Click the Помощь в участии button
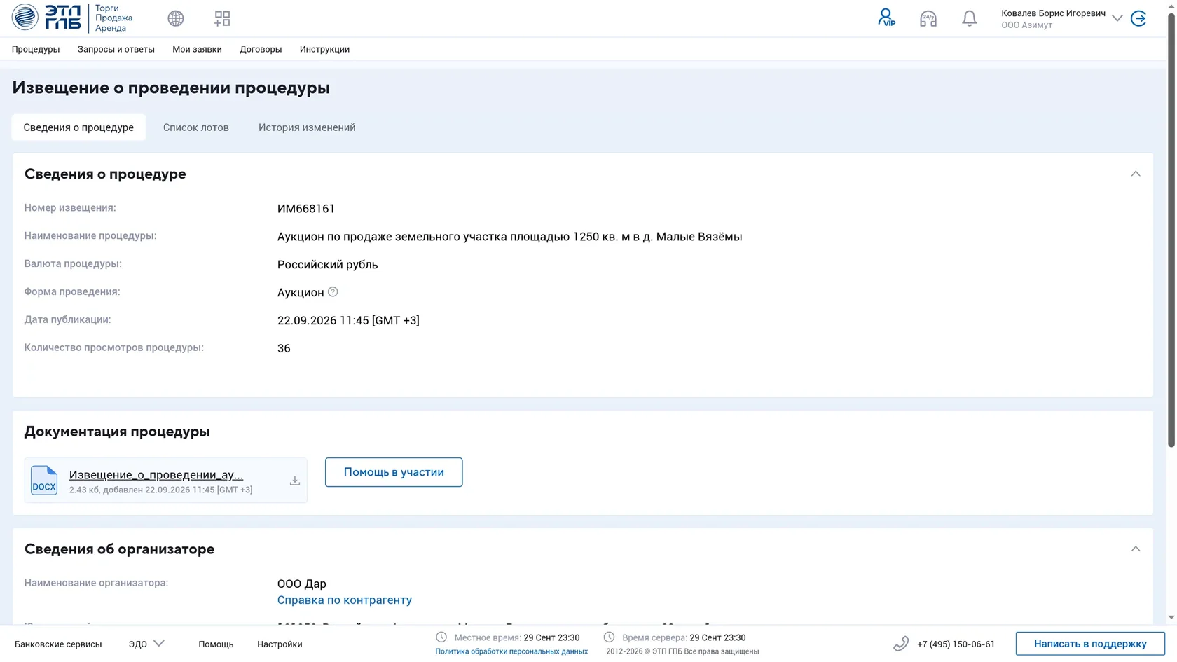This screenshot has height=662, width=1177. [394, 472]
